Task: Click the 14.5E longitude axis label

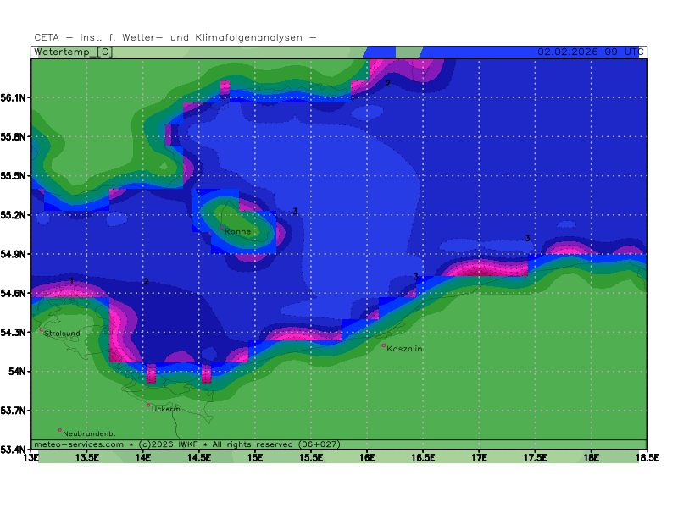Action: 199,458
